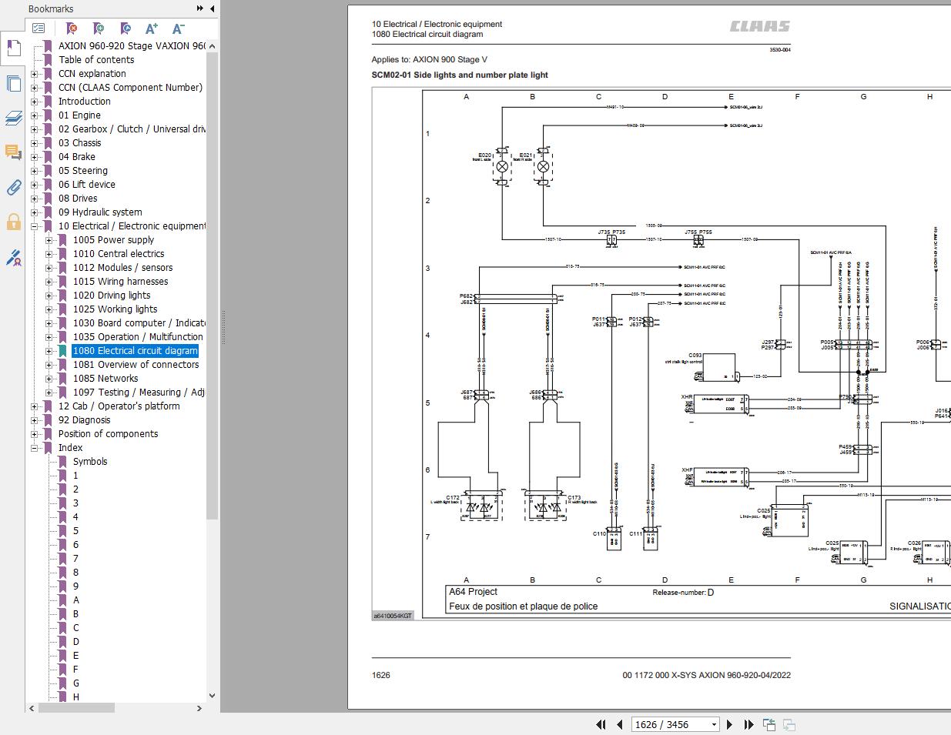
Task: Go to Table of contents bookmark
Action: (x=96, y=60)
